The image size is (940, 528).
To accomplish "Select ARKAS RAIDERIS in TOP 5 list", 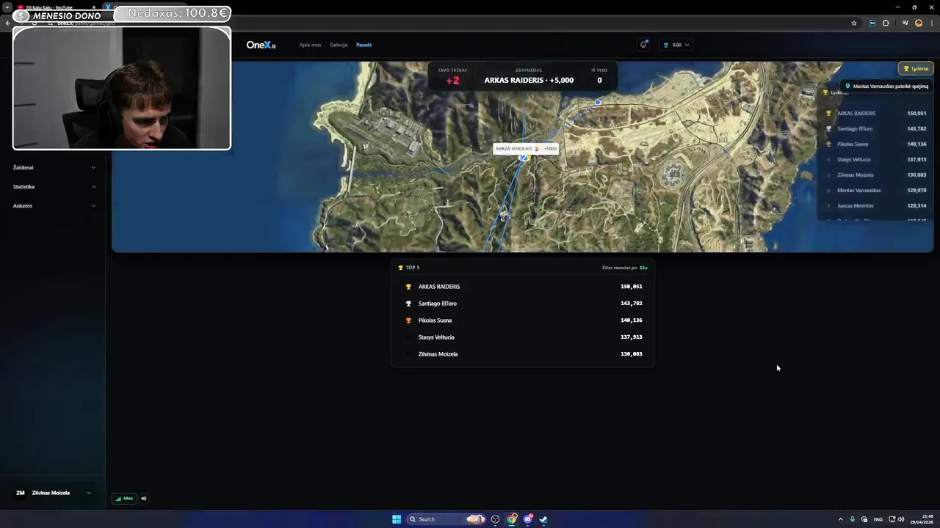I will [x=523, y=287].
